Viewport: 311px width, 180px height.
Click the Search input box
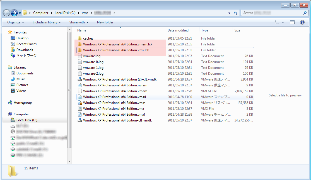click(x=275, y=13)
